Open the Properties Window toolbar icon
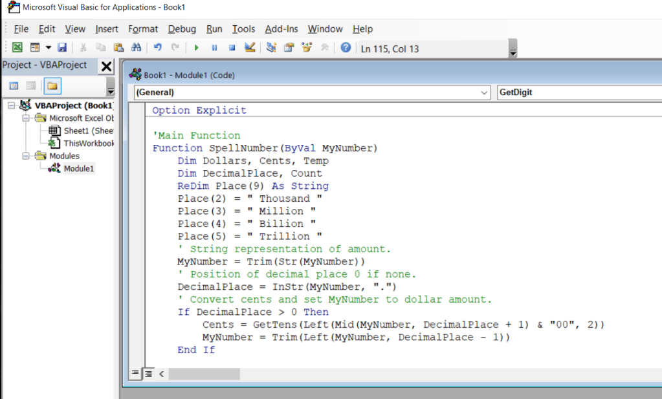This screenshot has width=662, height=399. (289, 47)
